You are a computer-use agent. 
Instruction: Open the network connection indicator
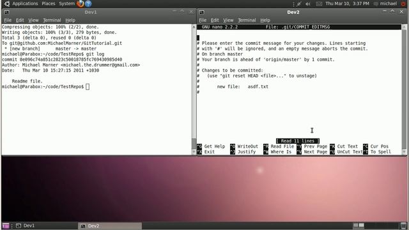click(x=299, y=4)
